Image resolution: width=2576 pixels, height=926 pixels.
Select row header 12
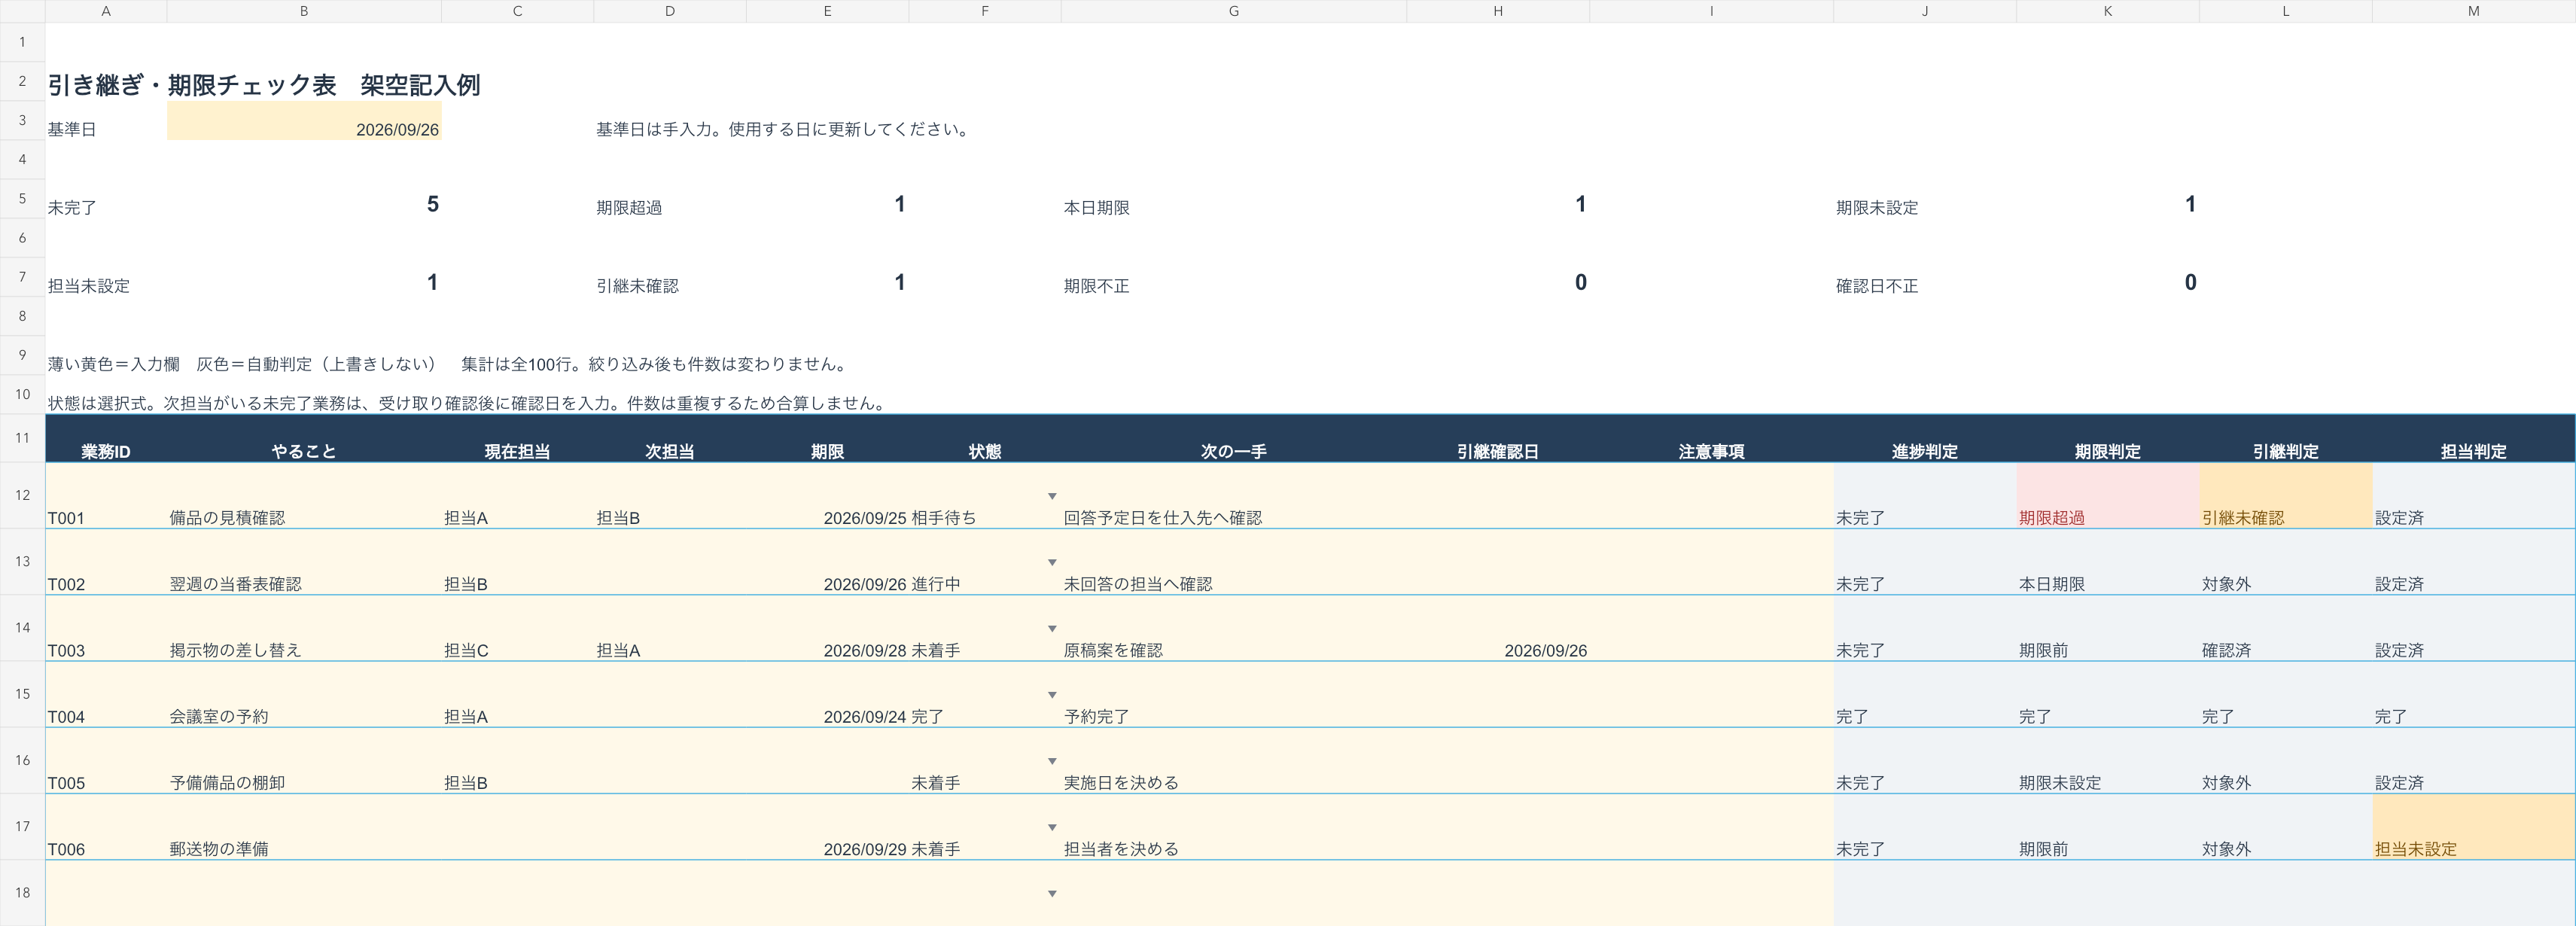click(x=22, y=495)
